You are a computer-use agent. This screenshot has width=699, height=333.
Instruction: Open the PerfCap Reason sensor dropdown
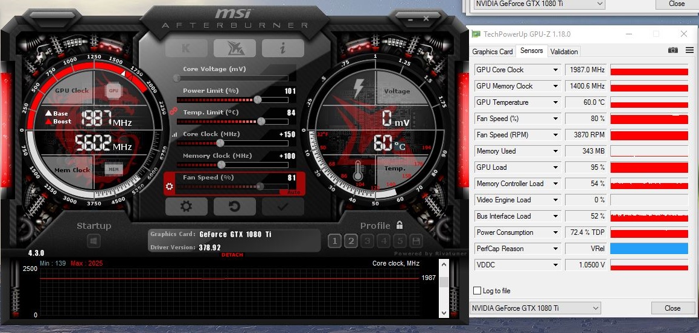pyautogui.click(x=555, y=249)
